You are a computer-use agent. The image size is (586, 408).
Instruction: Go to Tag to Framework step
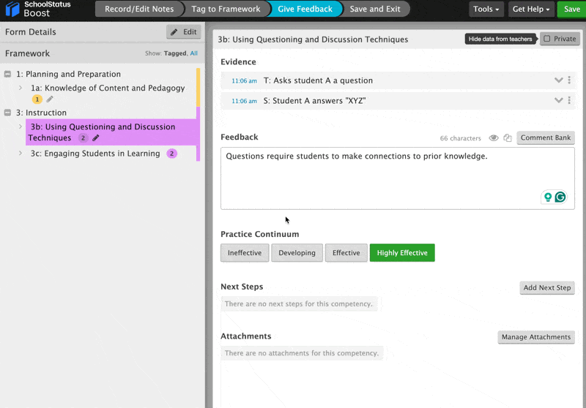pos(226,9)
